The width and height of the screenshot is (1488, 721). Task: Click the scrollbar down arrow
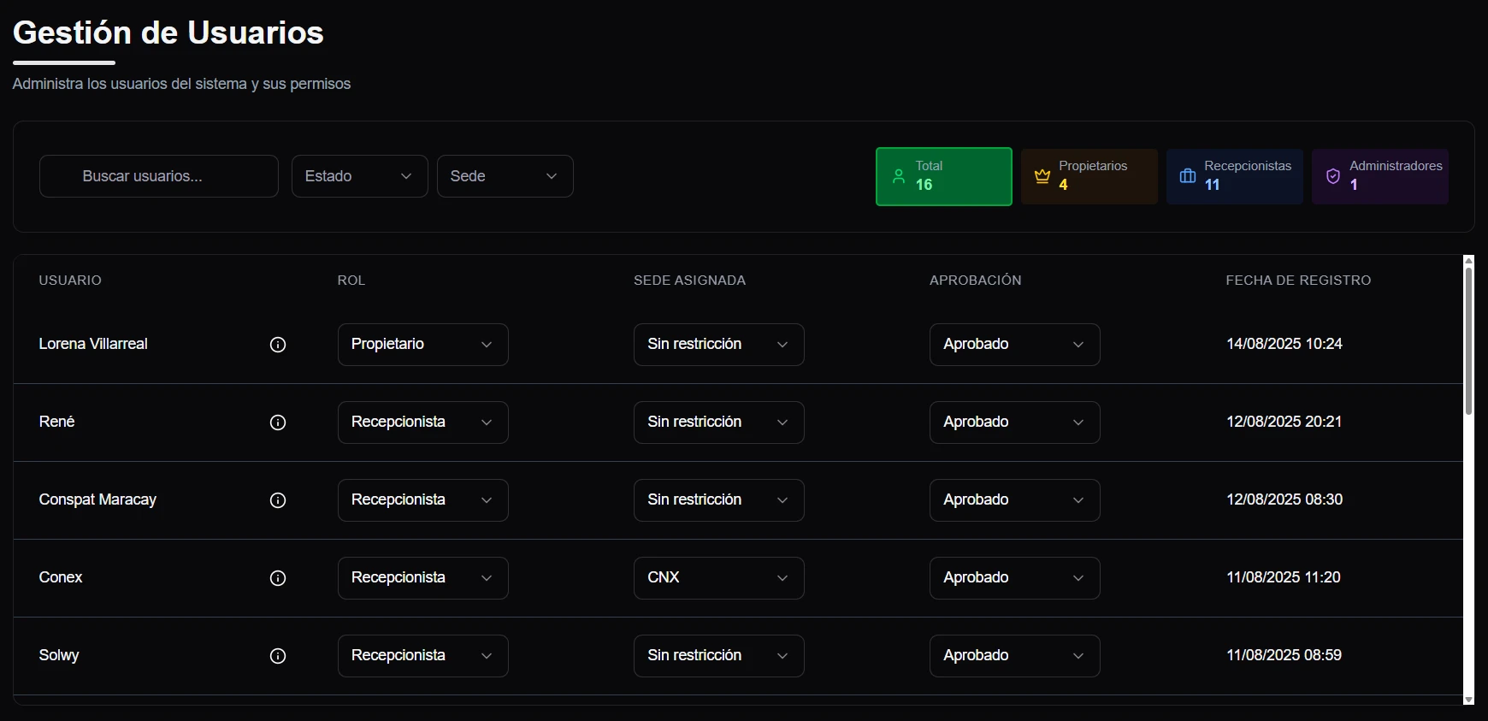[x=1468, y=700]
